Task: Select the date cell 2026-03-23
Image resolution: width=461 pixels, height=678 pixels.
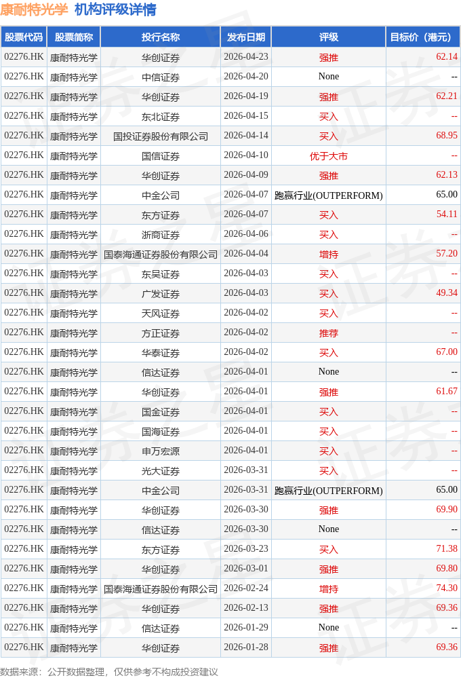Action: coord(246,549)
